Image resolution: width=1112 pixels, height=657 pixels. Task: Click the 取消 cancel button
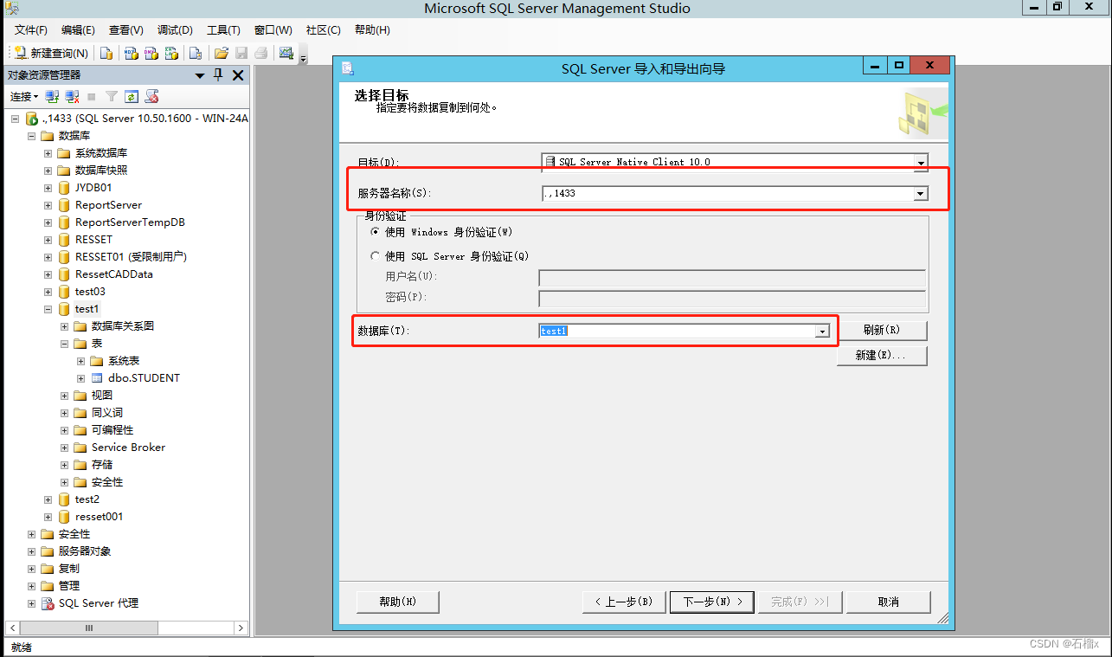pos(888,602)
